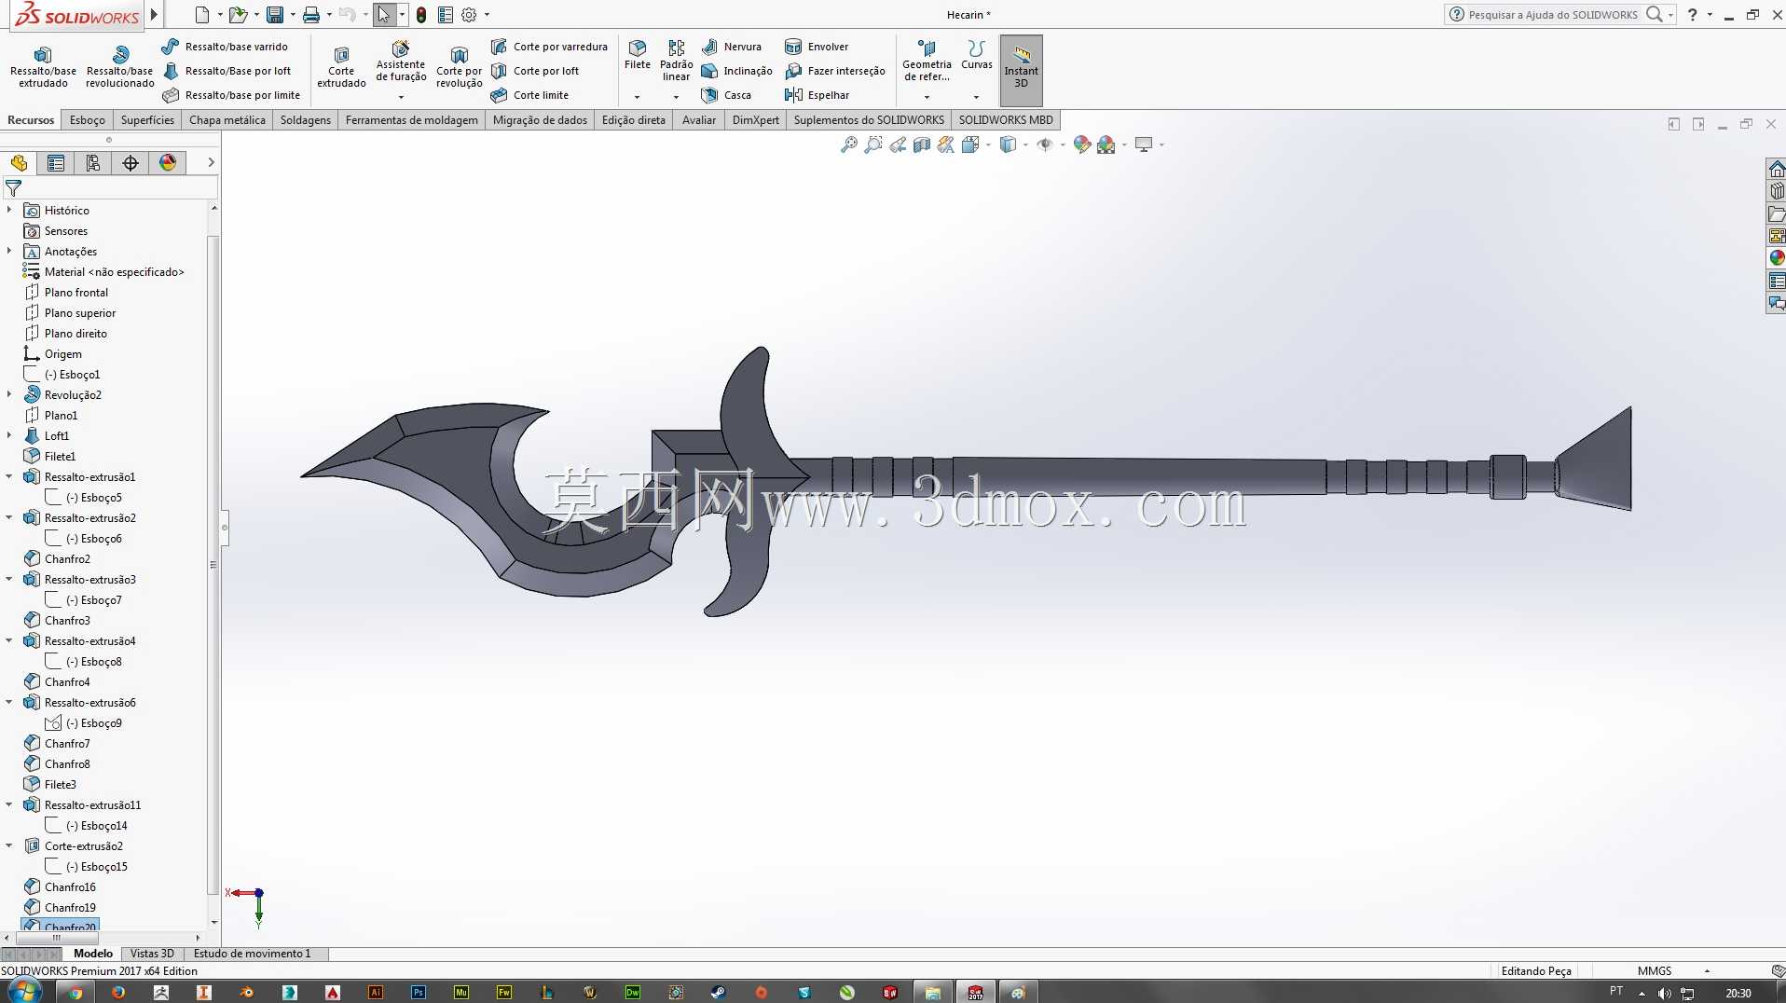Open the ConfigurationManager tab icon
Screen dimensions: 1786x1003
(x=93, y=163)
